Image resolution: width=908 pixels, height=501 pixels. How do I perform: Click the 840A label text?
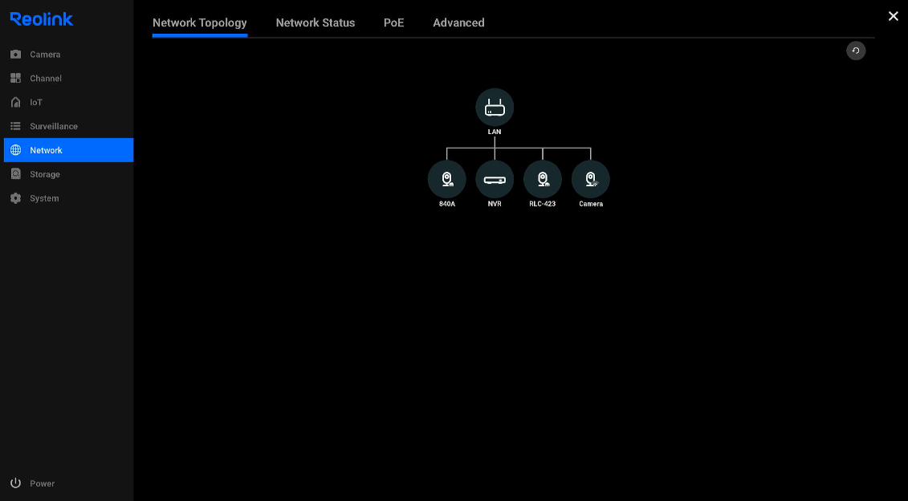(447, 204)
